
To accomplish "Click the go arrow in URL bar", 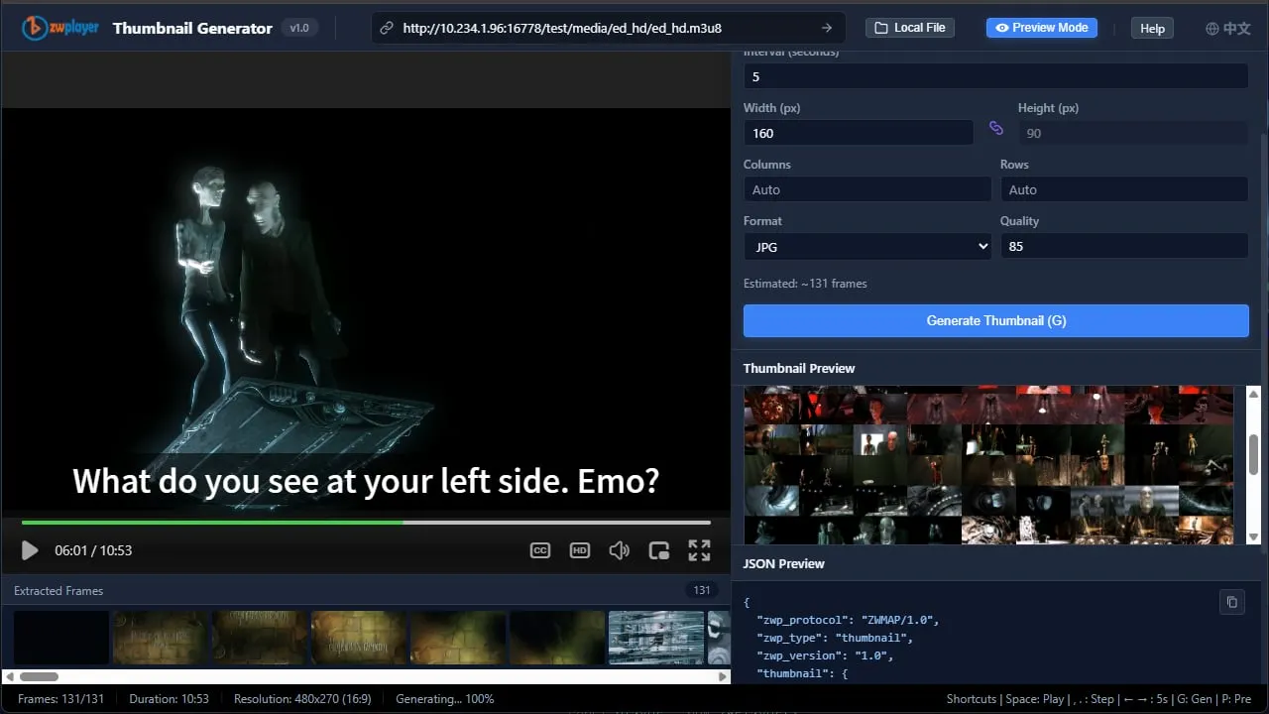I will click(x=827, y=28).
